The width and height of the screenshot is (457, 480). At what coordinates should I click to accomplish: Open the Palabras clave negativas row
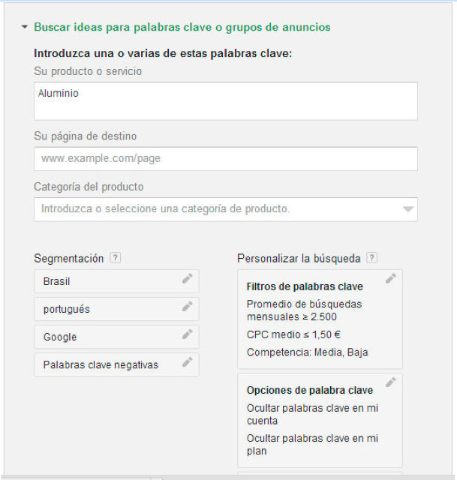[x=105, y=364]
